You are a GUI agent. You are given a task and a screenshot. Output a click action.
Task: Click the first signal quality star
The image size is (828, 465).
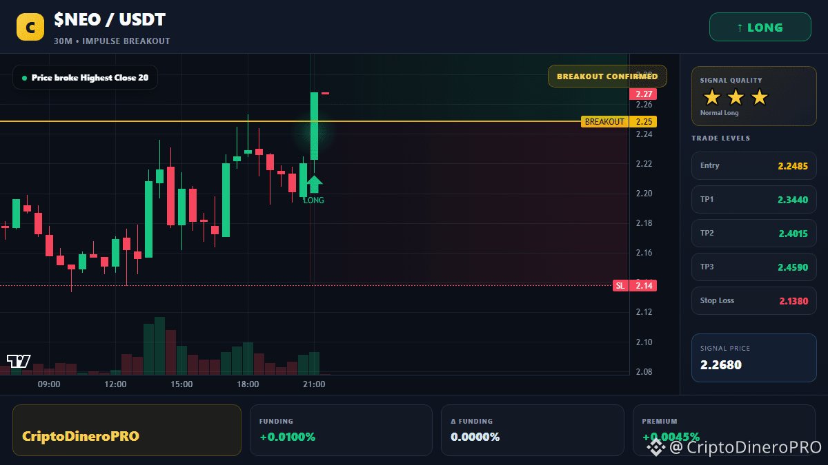(712, 97)
